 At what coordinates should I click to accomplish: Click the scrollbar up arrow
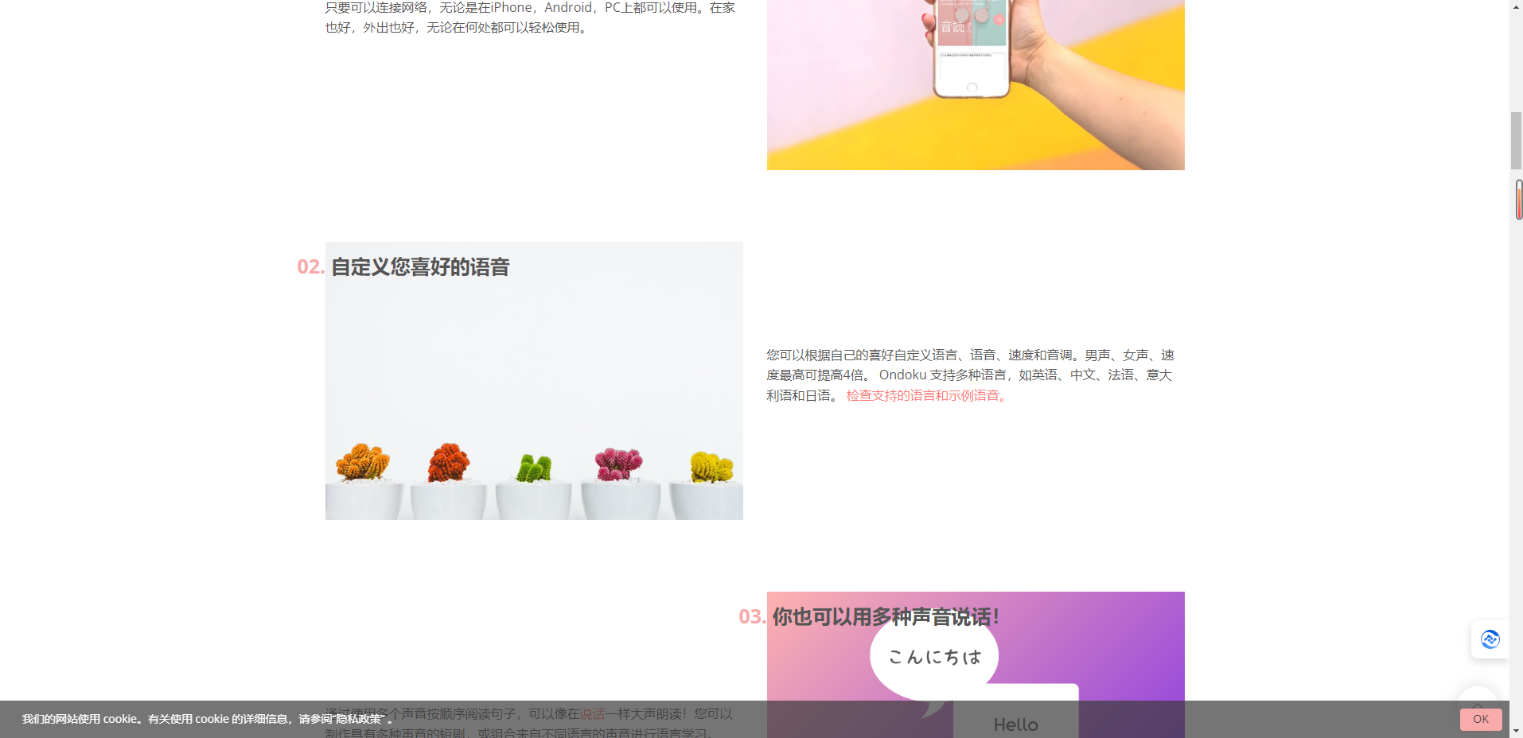[x=1515, y=8]
